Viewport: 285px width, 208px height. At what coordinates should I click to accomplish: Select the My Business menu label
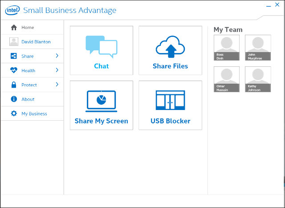34,114
